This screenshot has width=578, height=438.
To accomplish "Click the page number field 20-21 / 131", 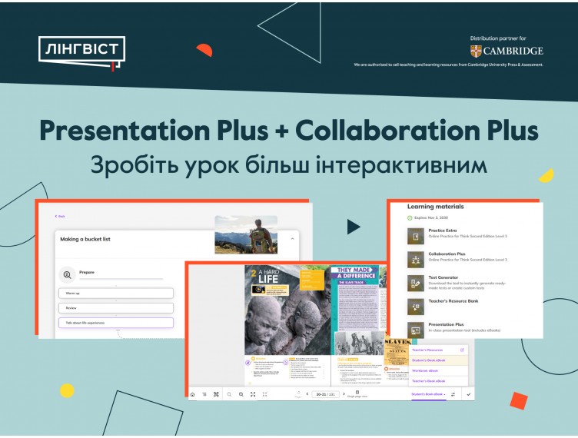I will point(325,394).
